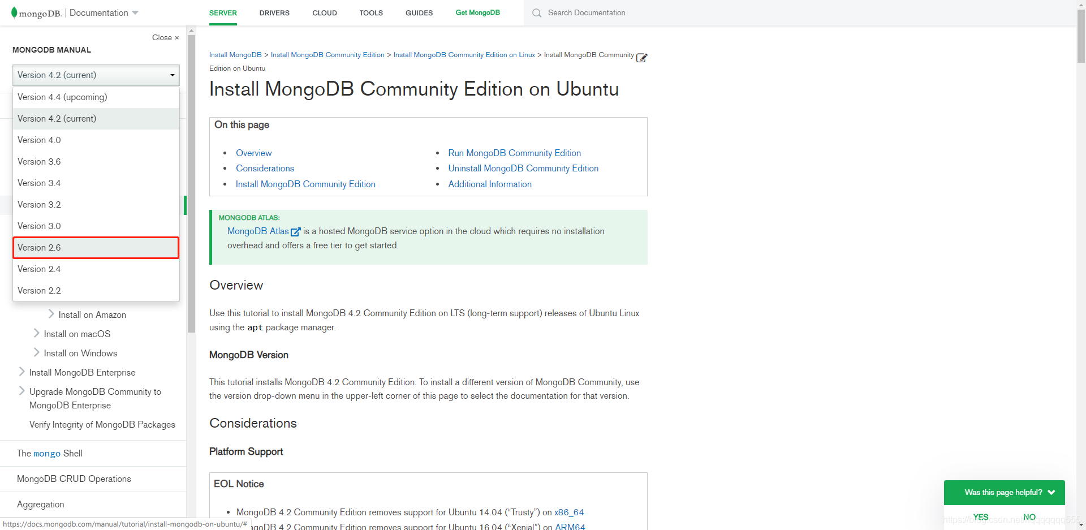This screenshot has height=530, width=1086.
Task: Expand the Install on Amazon chevron
Action: (51, 314)
